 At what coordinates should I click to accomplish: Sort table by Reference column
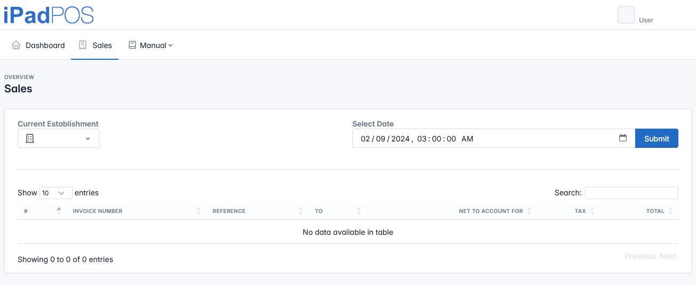(229, 211)
